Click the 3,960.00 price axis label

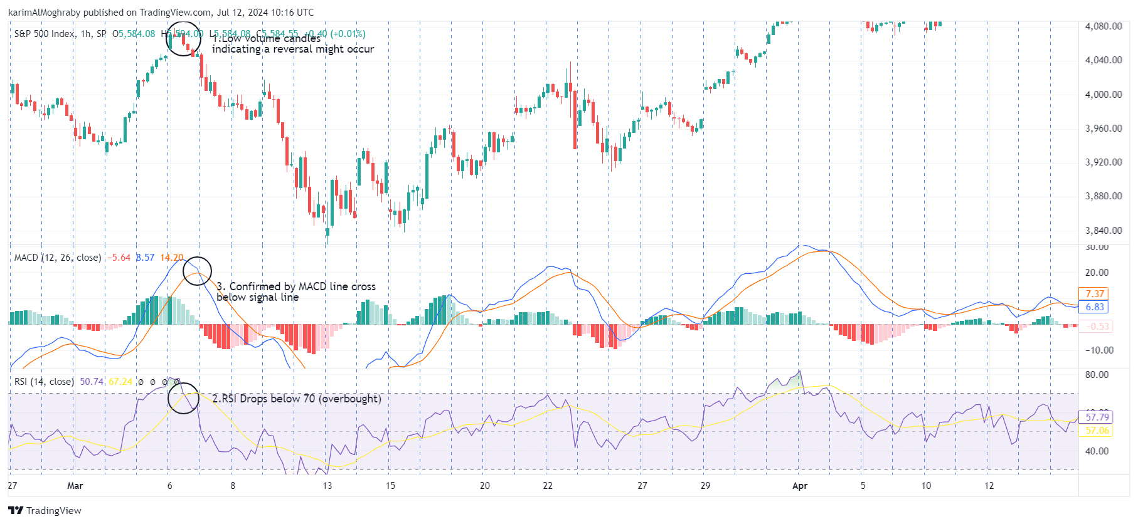coord(1103,128)
